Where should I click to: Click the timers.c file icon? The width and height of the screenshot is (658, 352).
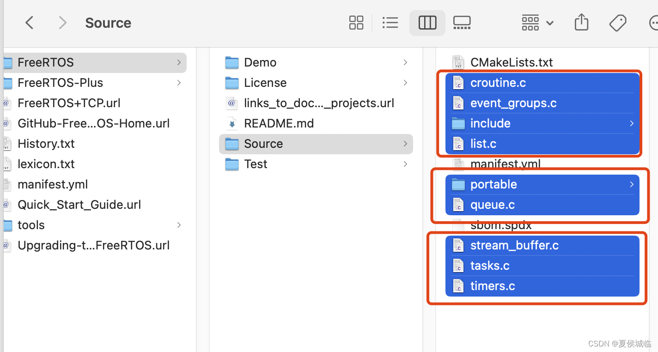458,286
